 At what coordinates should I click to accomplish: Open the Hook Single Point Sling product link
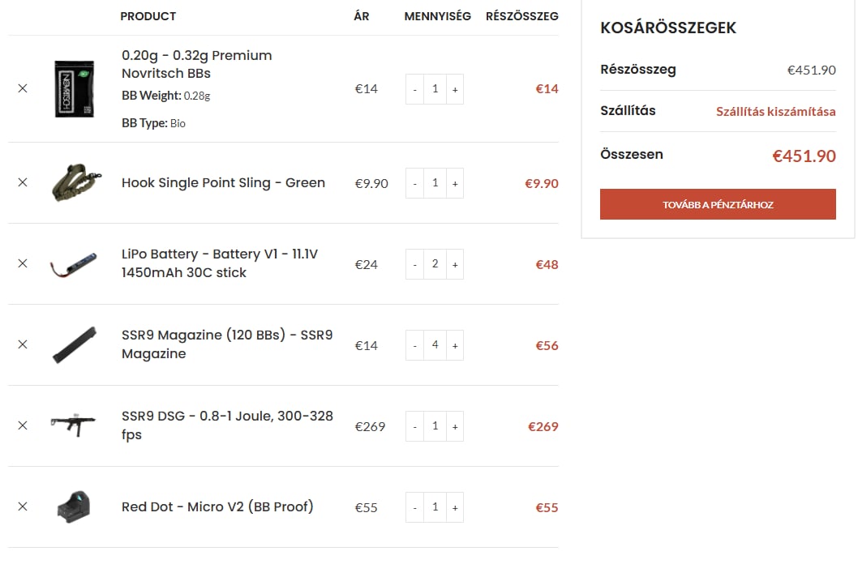tap(223, 182)
